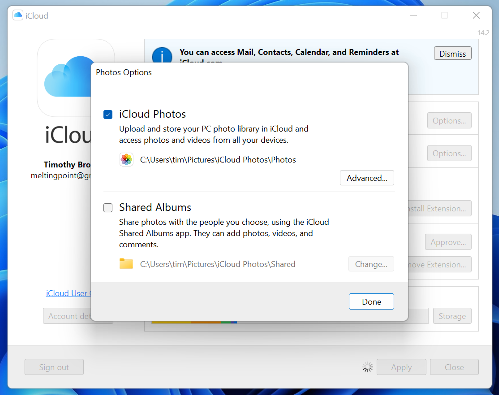Click the lower Options button
499x395 pixels.
tap(449, 153)
